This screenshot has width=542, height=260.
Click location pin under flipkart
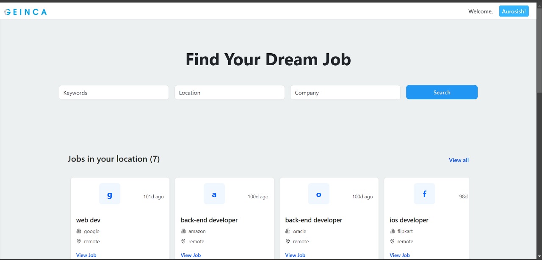pos(393,241)
